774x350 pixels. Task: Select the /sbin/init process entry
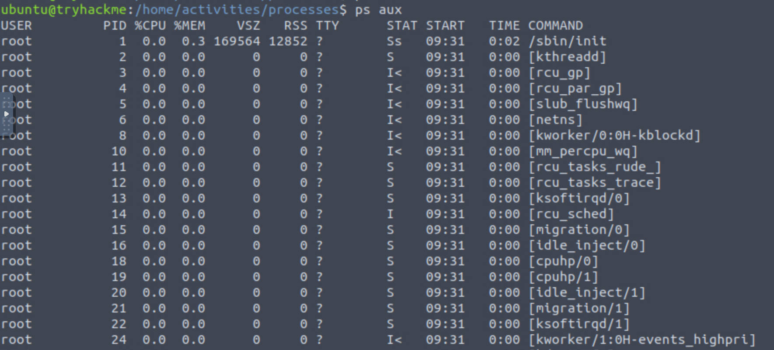(567, 41)
